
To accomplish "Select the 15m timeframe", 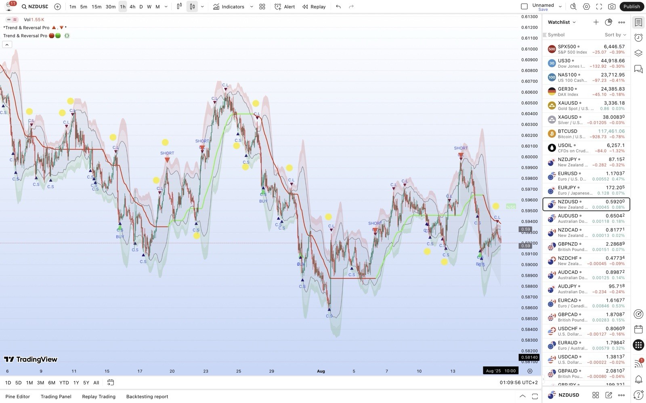I will pyautogui.click(x=96, y=6).
